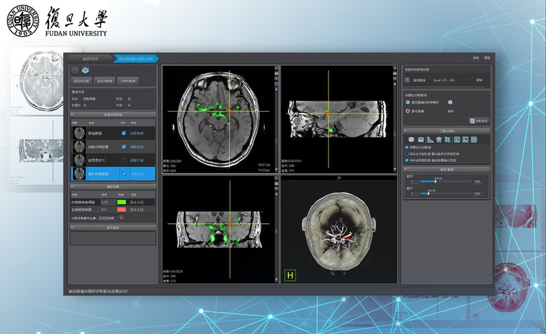The image size is (546, 334).
Task: Collapse the 模型参数 panel section
Action: (73, 186)
